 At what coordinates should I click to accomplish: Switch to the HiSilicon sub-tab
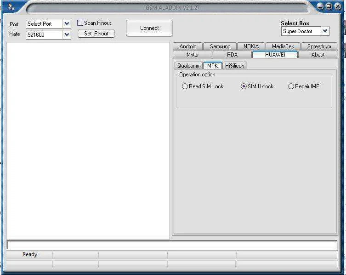pyautogui.click(x=234, y=66)
